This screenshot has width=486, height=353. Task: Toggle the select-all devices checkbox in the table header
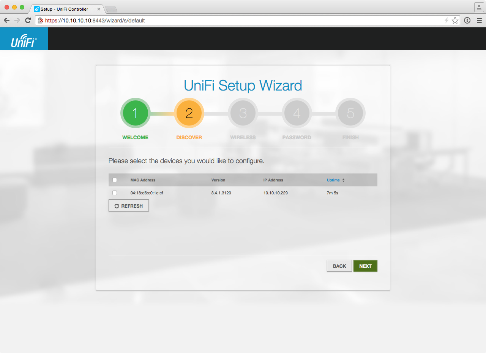point(115,180)
